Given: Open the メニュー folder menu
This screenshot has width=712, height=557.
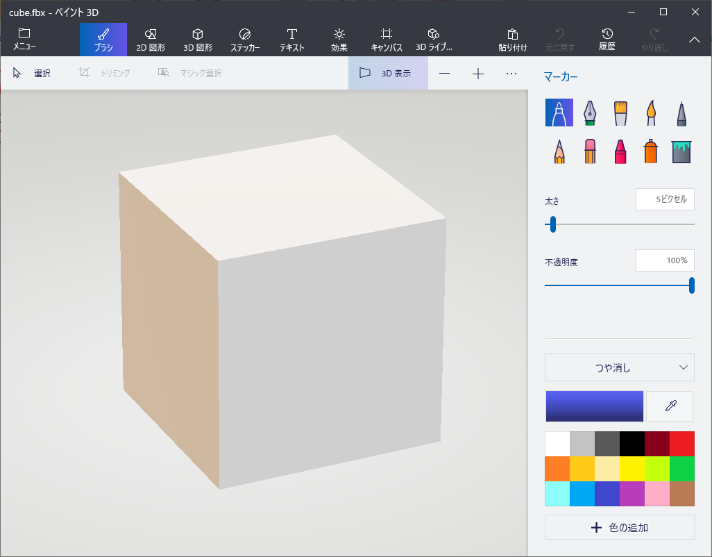Looking at the screenshot, I should 24,39.
